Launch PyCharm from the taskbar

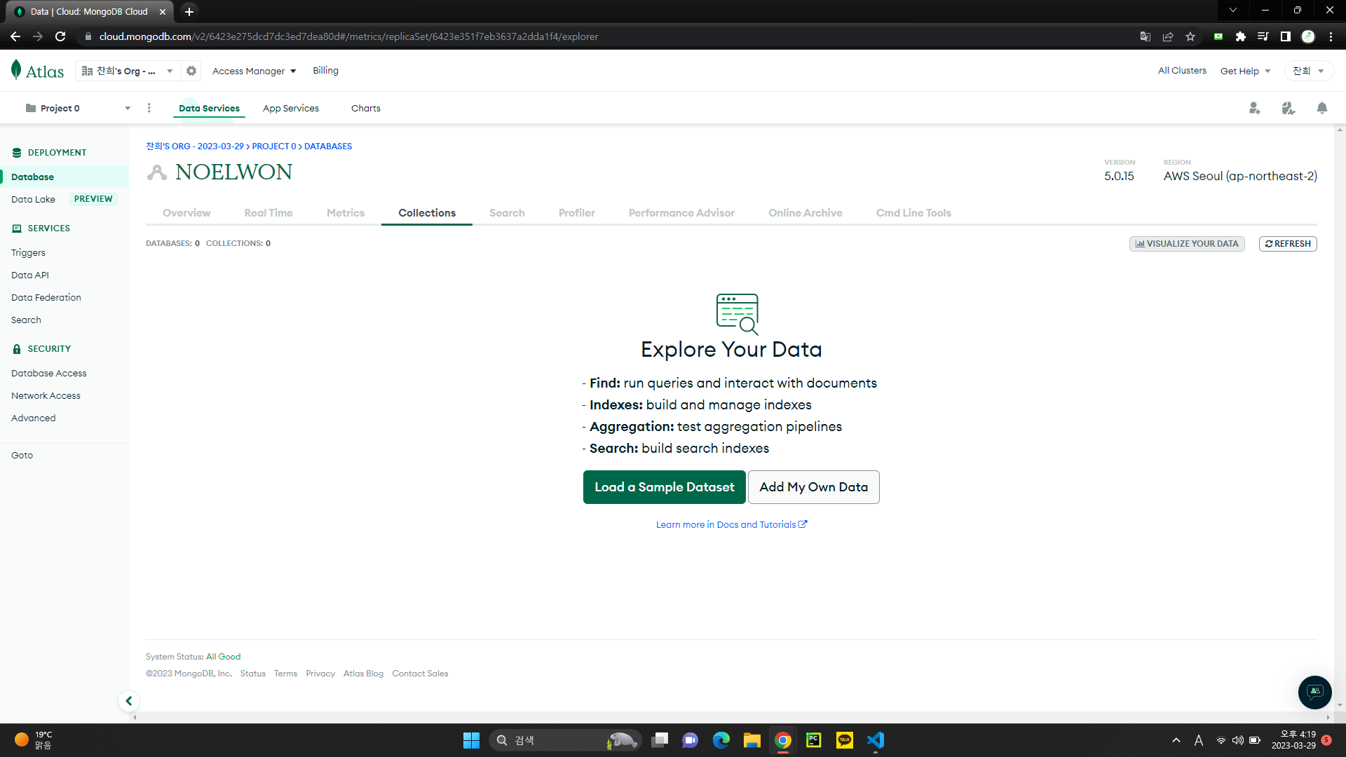pos(813,740)
